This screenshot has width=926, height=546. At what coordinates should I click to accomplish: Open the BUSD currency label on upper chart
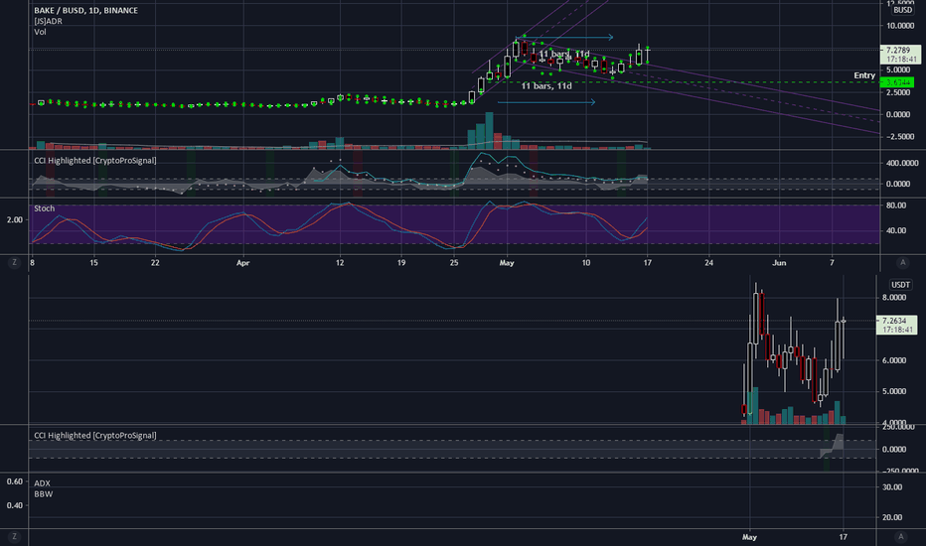(x=902, y=10)
